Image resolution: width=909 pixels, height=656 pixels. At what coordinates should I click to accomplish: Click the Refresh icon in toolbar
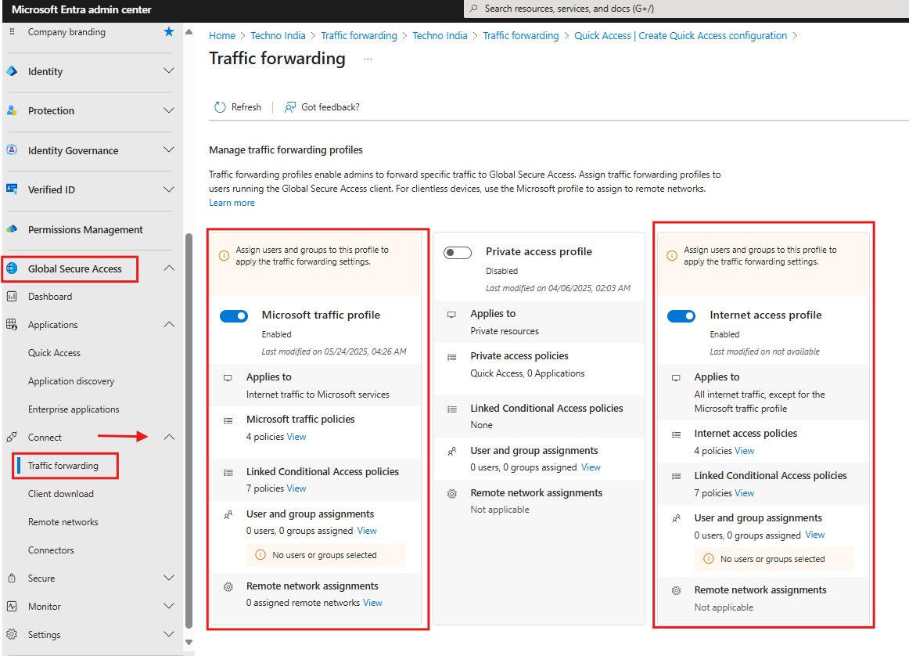click(x=220, y=107)
